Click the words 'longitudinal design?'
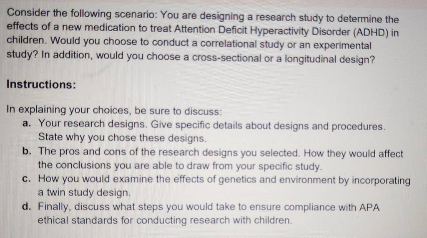This screenshot has height=238, width=427. coord(330,59)
